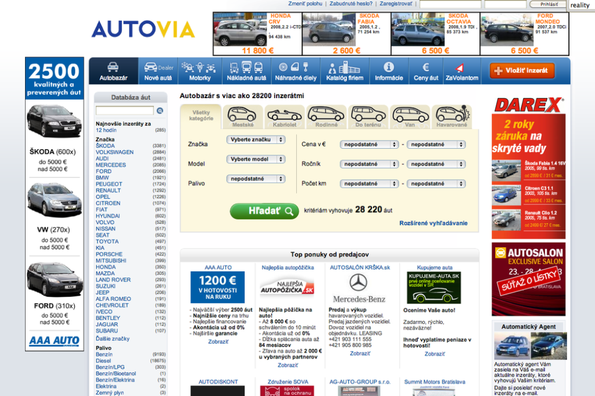Click the AUTOSALON Exclusive Salon banner
The width and height of the screenshot is (595, 396).
coord(529,279)
